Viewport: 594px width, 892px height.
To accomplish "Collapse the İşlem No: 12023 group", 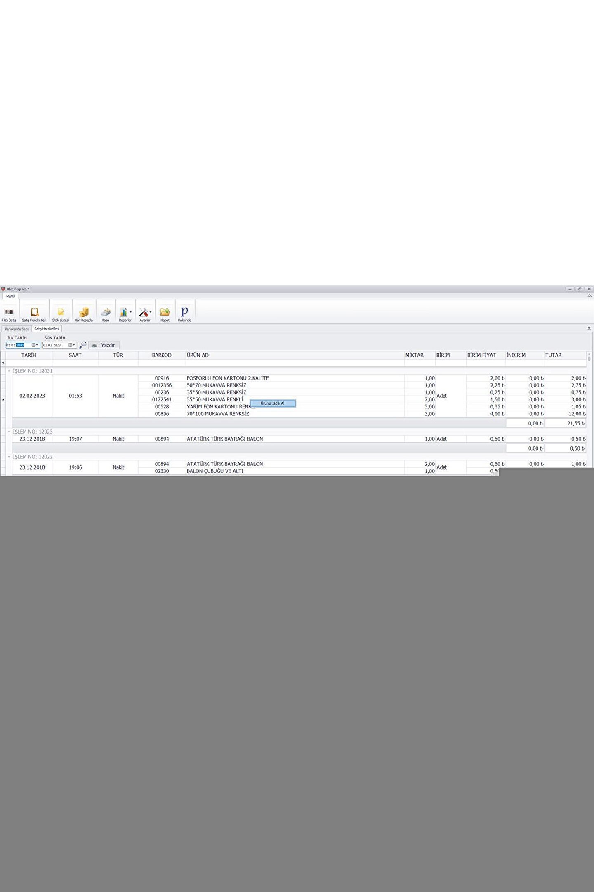I will [9, 432].
